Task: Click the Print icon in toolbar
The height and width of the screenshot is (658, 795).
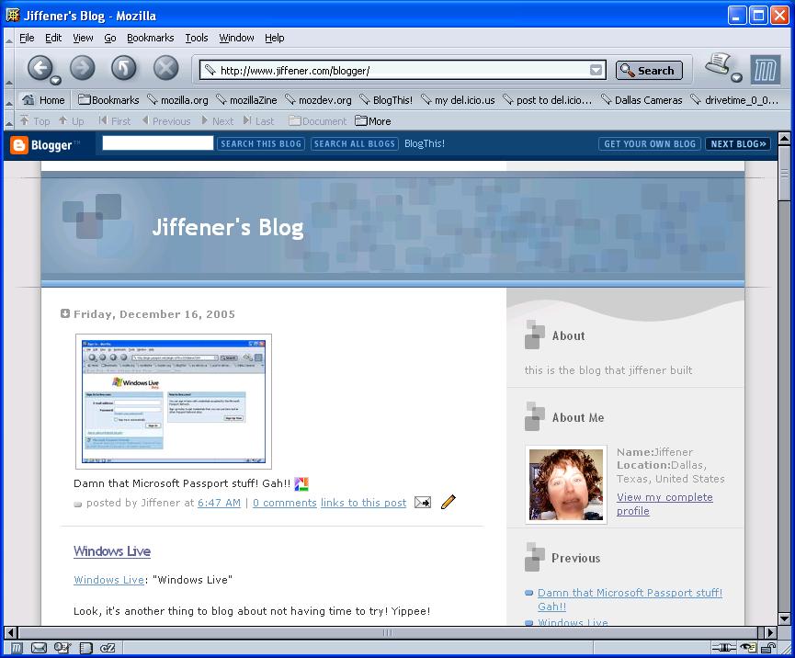Action: pos(718,64)
